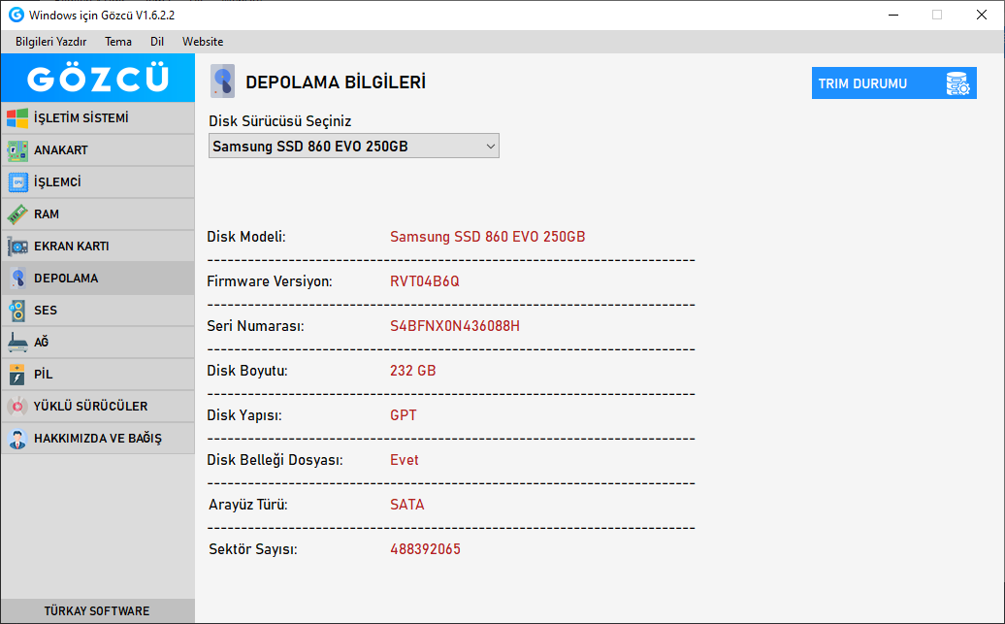
Task: Click the Sektör Sayısı label
Action: (x=253, y=549)
